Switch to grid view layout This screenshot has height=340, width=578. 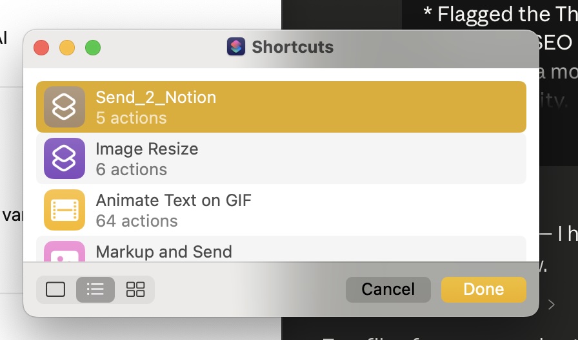[135, 290]
